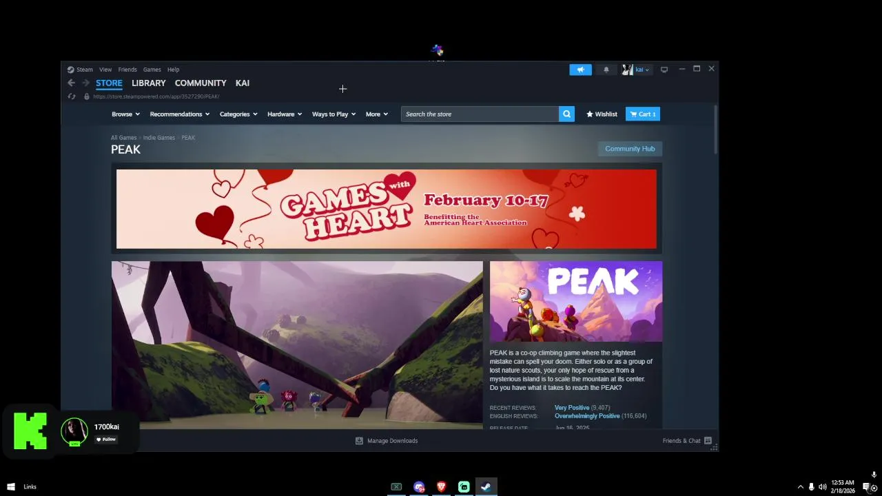882x496 pixels.
Task: Switch to the COMMUNITY tab
Action: click(201, 83)
